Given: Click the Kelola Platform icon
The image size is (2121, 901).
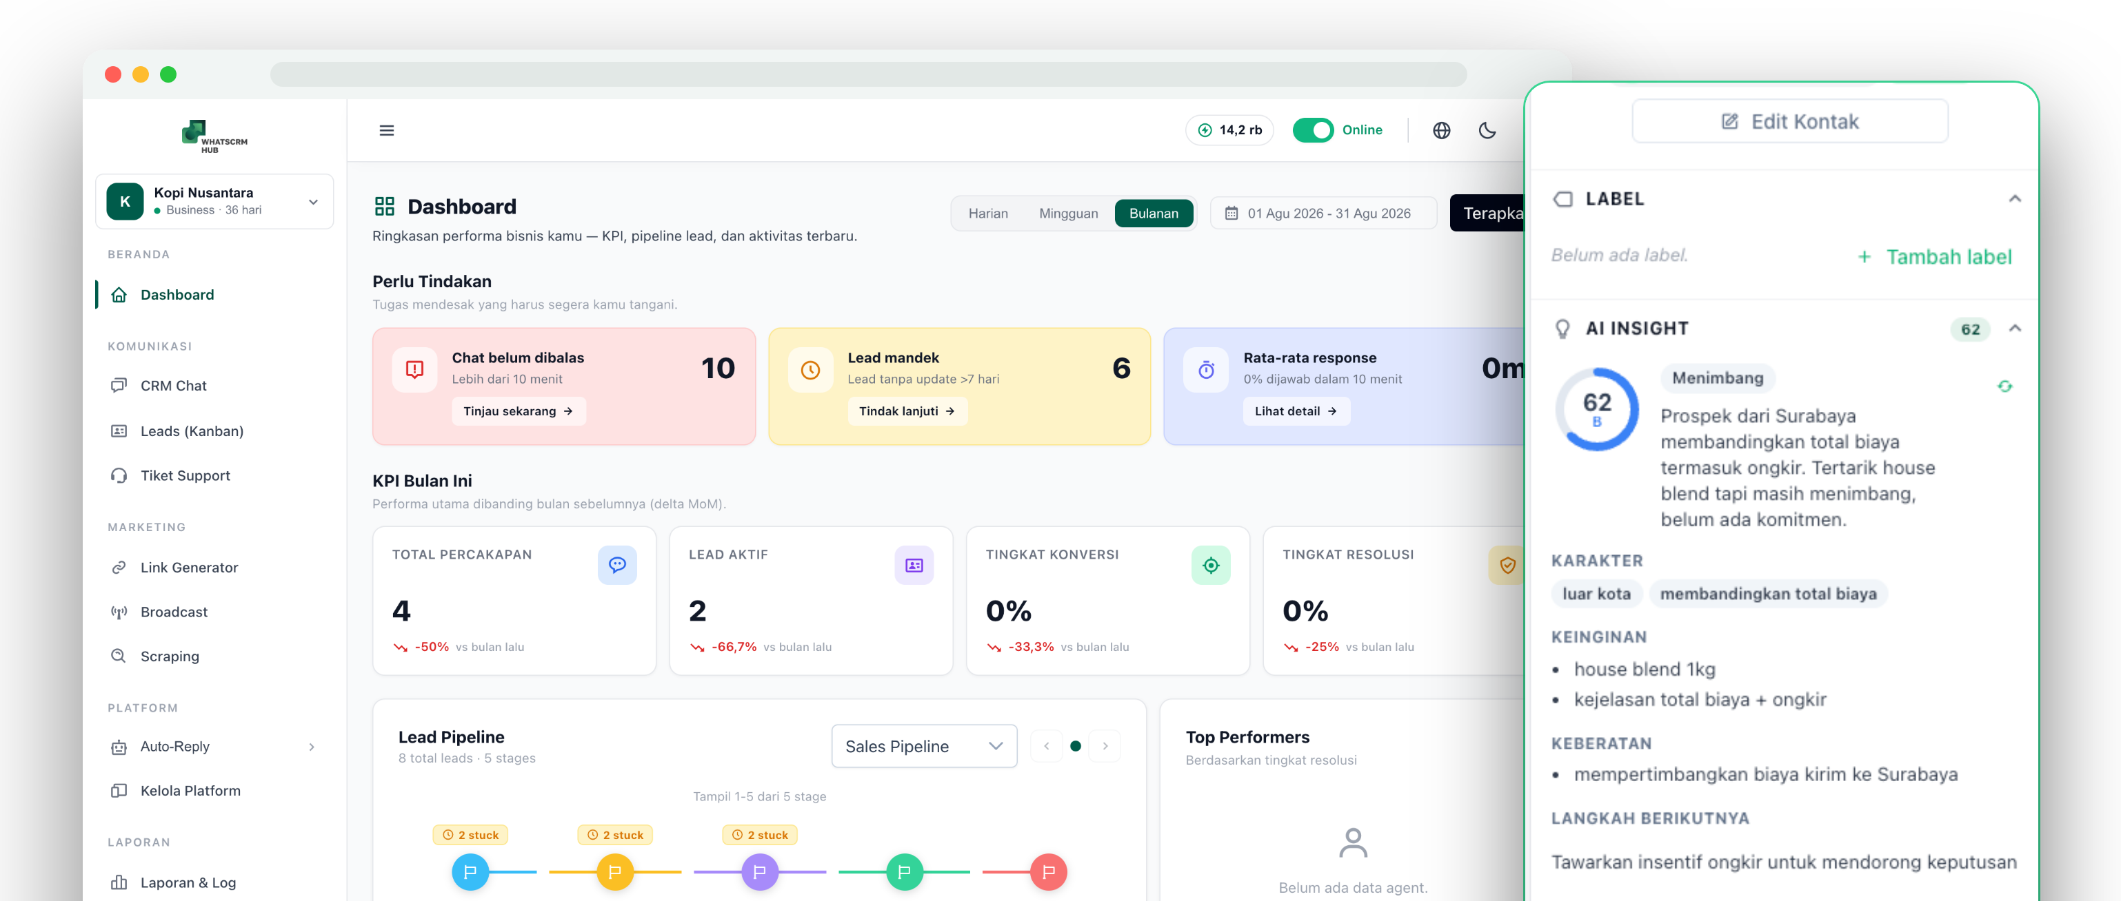Looking at the screenshot, I should click(119, 790).
